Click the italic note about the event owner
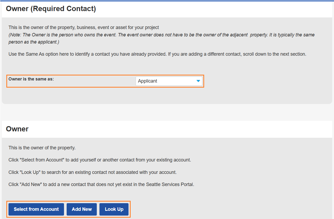This screenshot has height=219, width=334. click(161, 35)
